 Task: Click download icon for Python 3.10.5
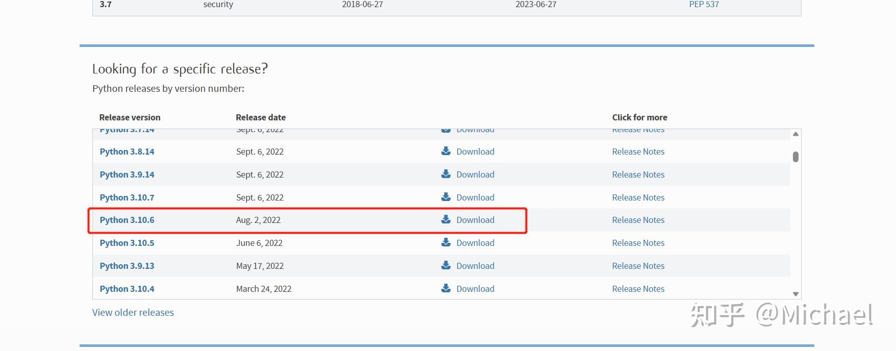pos(446,242)
